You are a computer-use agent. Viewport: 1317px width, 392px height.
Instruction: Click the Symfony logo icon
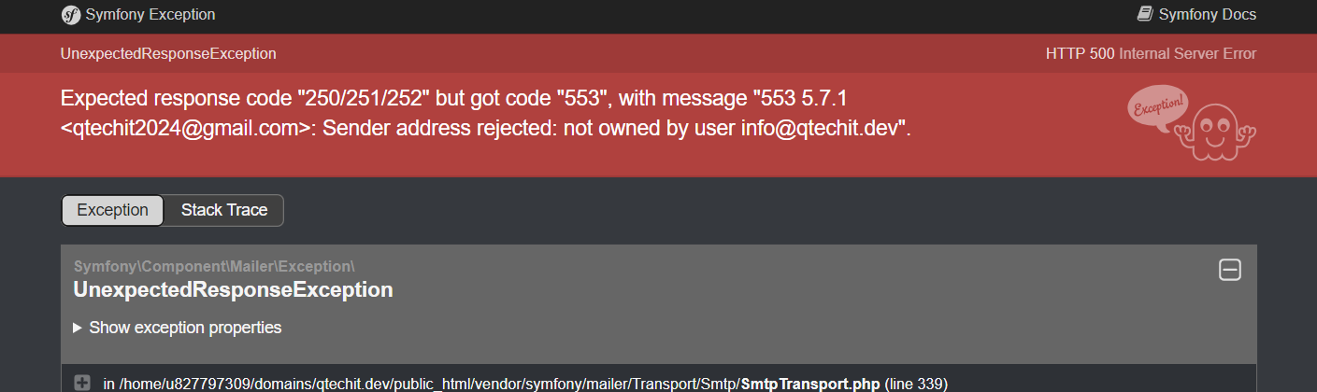click(x=70, y=14)
